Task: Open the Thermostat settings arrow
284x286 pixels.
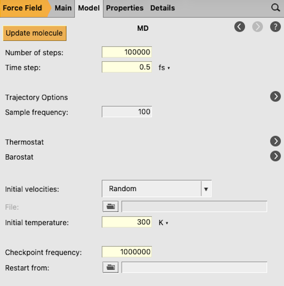Action: (x=275, y=141)
